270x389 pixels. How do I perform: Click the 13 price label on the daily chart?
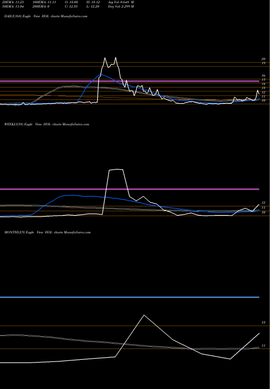(x=264, y=88)
